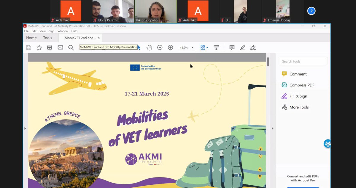Select the Highlight text pen tool
This screenshot has height=188, width=356.
(x=243, y=47)
